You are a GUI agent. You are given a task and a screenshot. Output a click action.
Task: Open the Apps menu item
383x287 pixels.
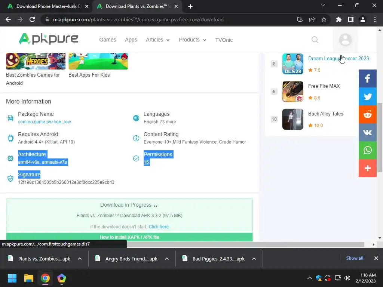[131, 40]
